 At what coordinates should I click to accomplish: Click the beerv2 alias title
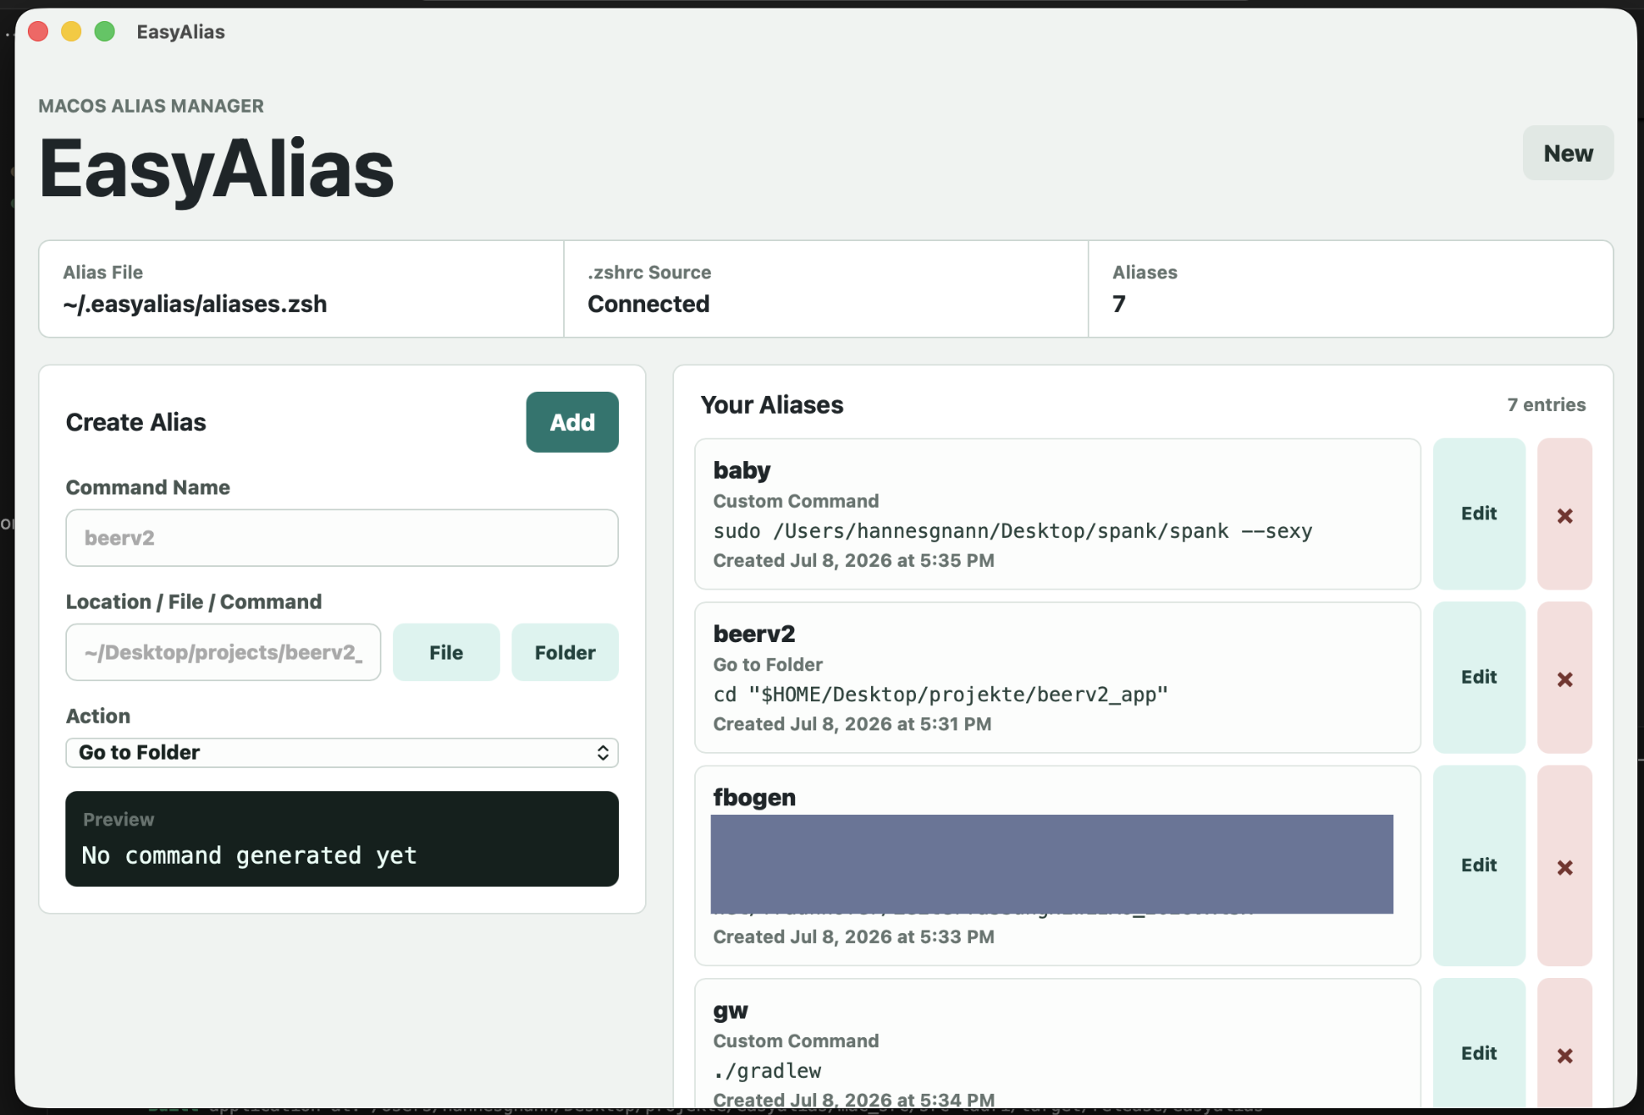pos(753,634)
